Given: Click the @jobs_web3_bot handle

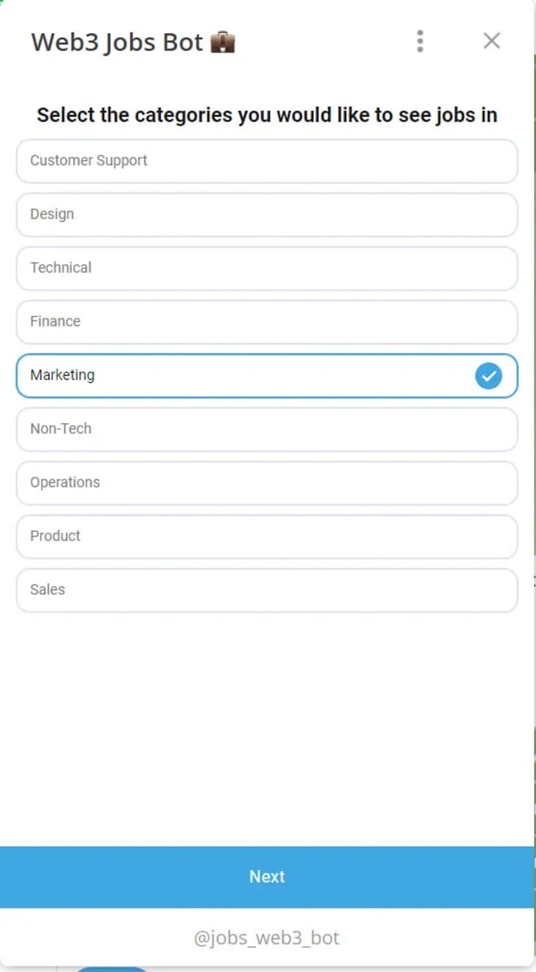Looking at the screenshot, I should [x=267, y=938].
